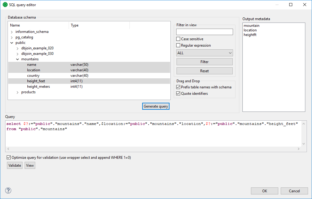Select heightft in Output metadata list

coord(250,34)
